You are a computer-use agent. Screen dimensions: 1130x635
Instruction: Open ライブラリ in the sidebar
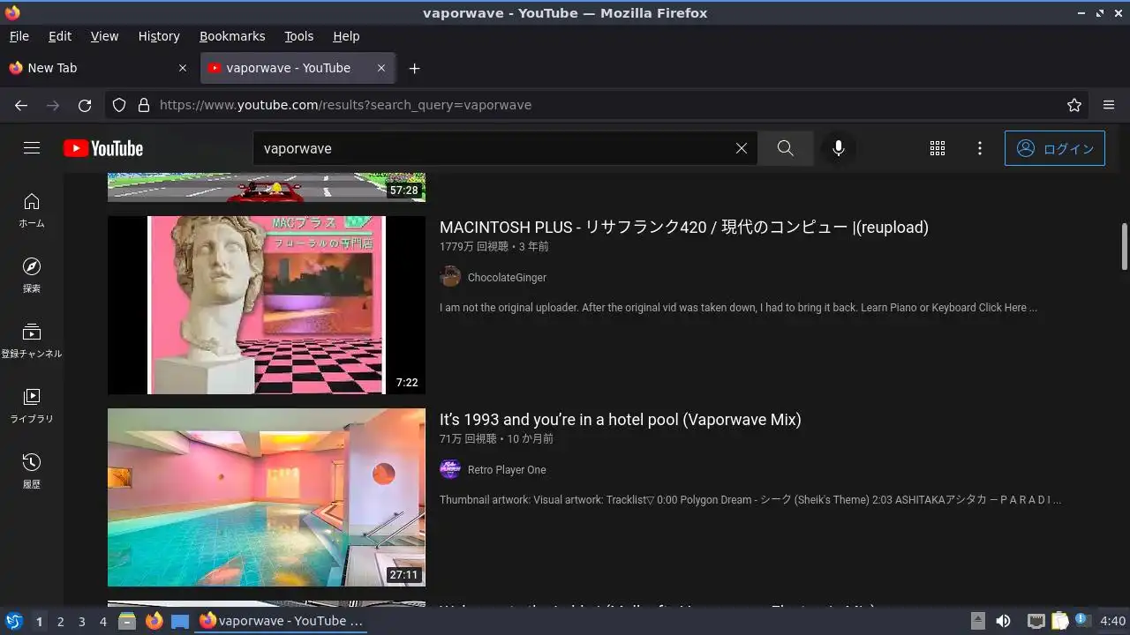(x=32, y=407)
